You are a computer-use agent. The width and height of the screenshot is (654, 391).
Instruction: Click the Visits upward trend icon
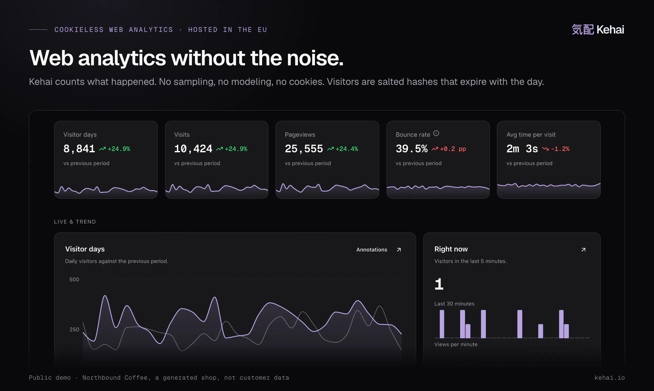click(219, 149)
